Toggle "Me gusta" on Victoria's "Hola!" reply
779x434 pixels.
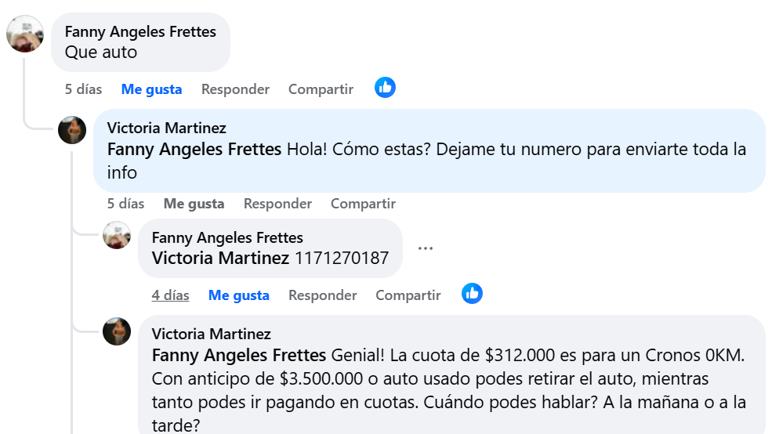(194, 204)
